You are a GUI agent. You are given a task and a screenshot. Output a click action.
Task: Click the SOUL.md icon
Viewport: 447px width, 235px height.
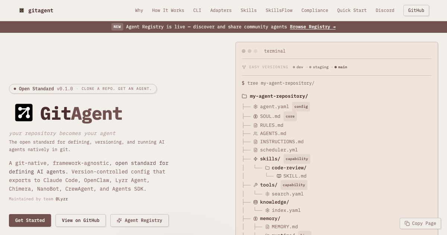pos(256,116)
